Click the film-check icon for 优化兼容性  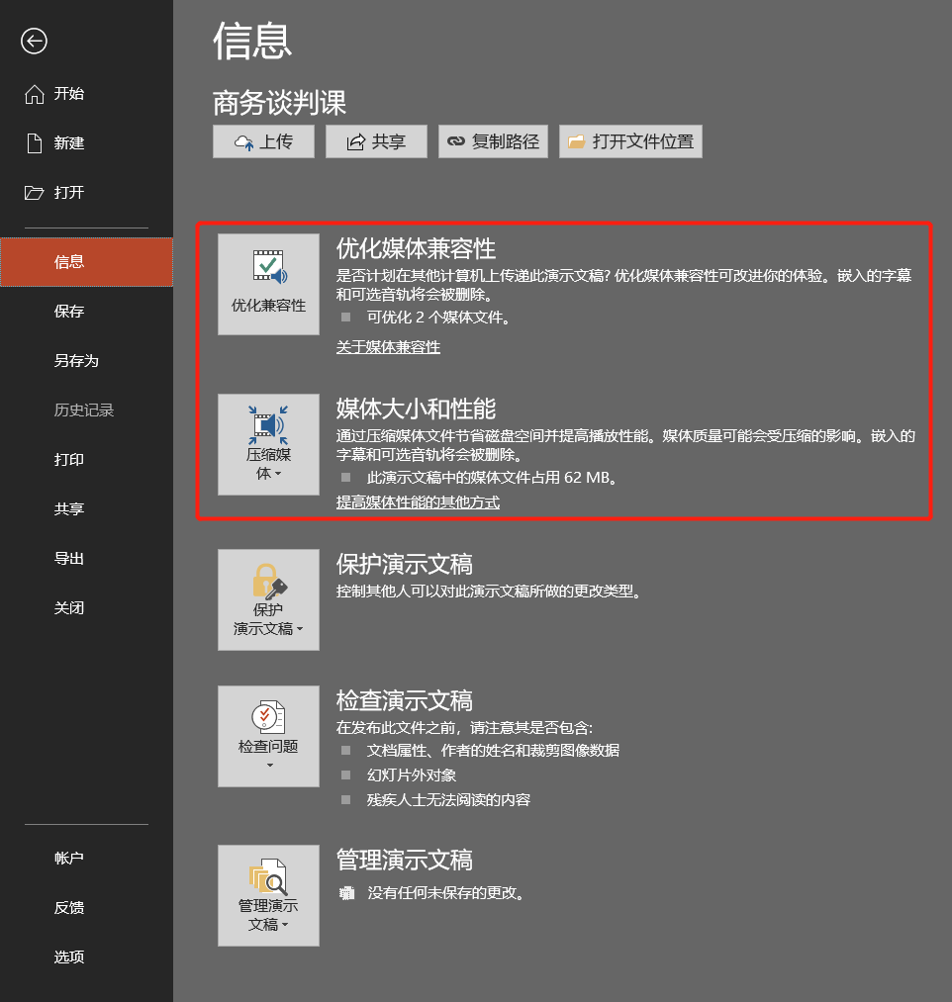(270, 266)
